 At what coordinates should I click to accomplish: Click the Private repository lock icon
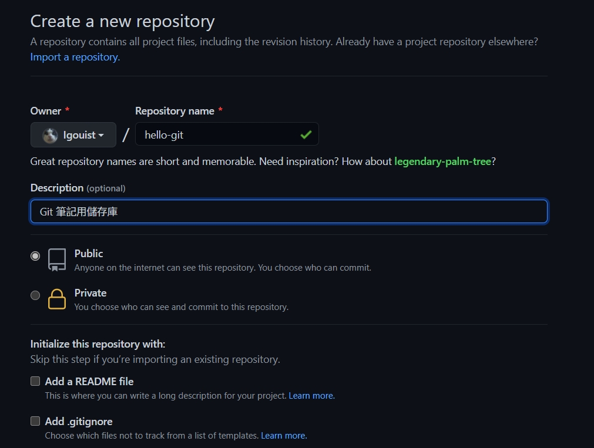[x=57, y=299]
